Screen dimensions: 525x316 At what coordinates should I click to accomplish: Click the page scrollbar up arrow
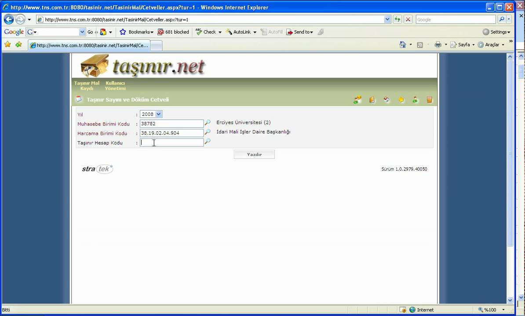[x=510, y=57]
